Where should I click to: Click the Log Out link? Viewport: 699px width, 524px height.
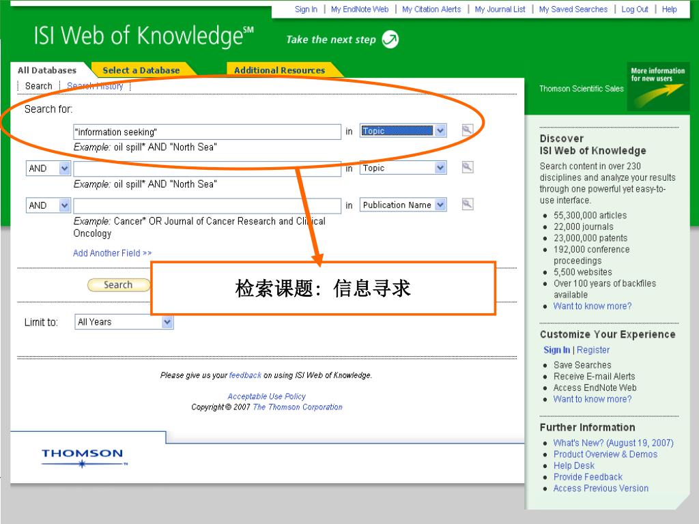[634, 10]
